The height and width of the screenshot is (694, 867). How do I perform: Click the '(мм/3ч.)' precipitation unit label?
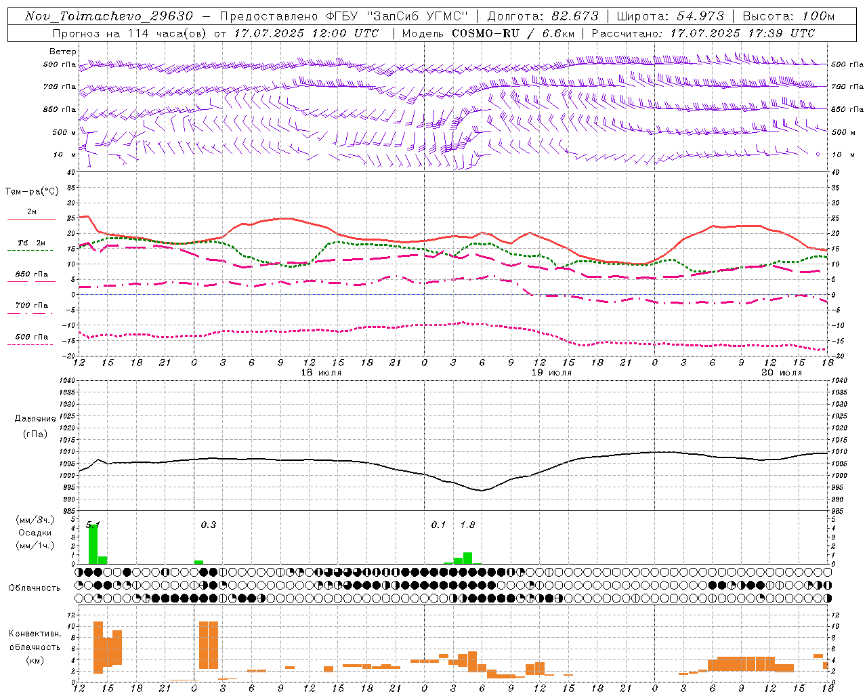[35, 520]
